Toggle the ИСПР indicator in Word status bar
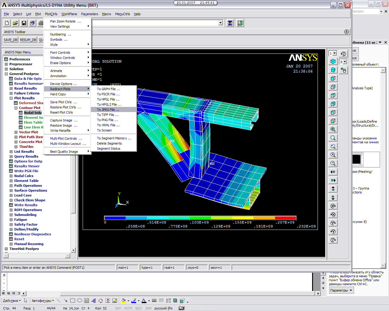Screen dimensions: 389x311 point(128,308)
